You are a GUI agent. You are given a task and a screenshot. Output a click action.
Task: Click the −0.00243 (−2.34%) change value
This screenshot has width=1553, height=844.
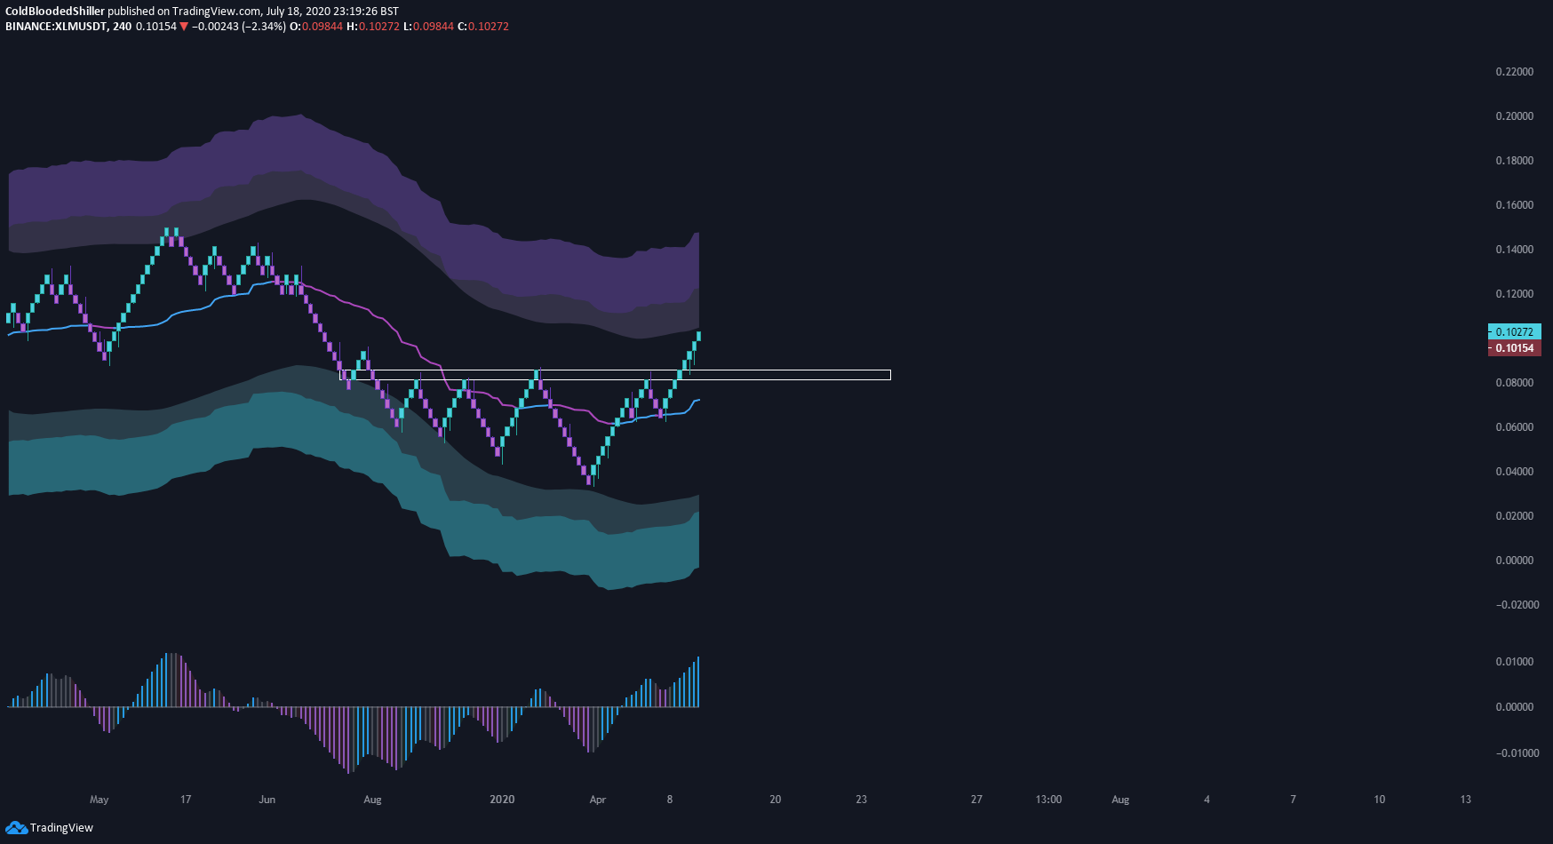tap(239, 27)
